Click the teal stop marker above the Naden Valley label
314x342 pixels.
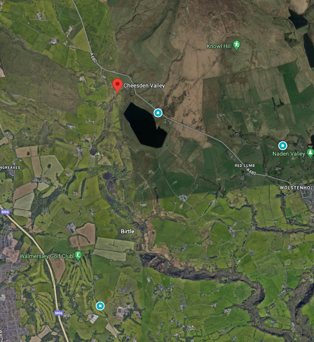(x=282, y=145)
